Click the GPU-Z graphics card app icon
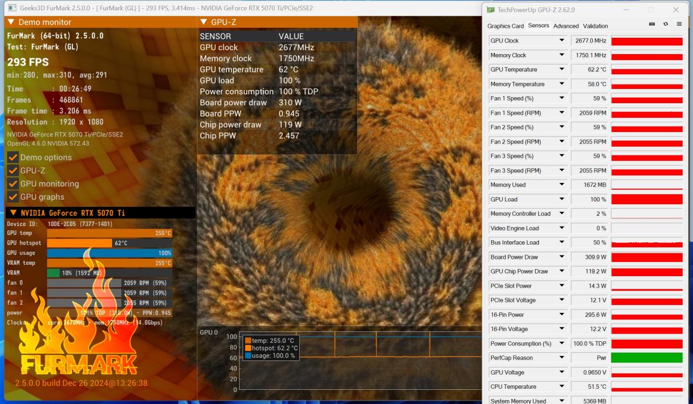 tap(491, 10)
